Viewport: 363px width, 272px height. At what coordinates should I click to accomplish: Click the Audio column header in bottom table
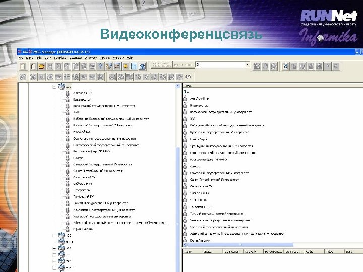pyautogui.click(x=314, y=252)
